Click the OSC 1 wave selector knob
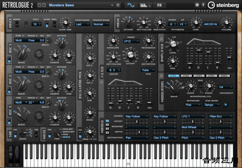 (22, 54)
